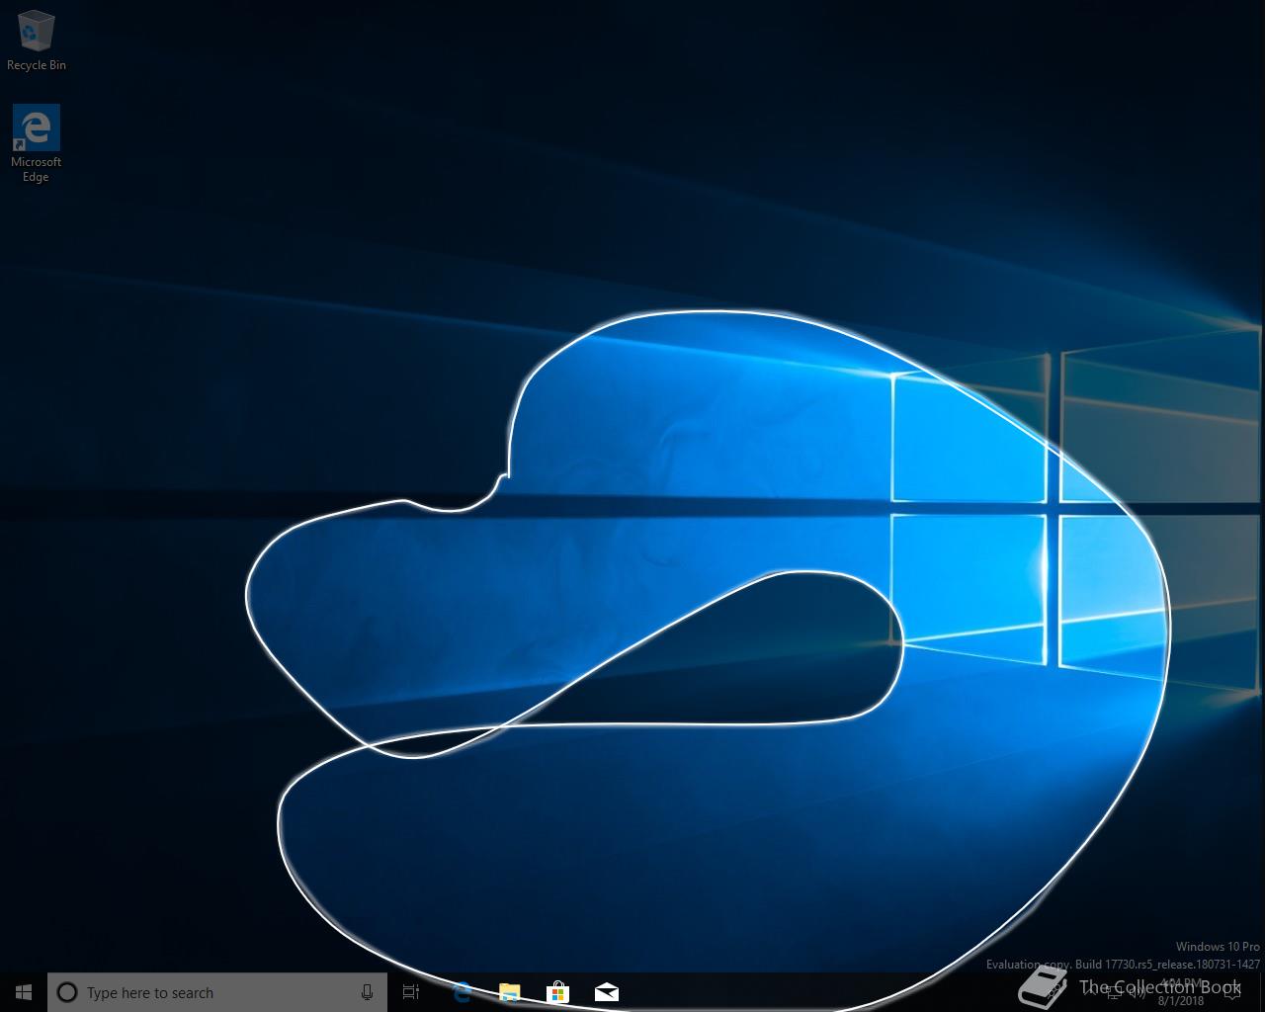Click the Cortana circle icon in search box
The image size is (1265, 1012).
tap(67, 992)
